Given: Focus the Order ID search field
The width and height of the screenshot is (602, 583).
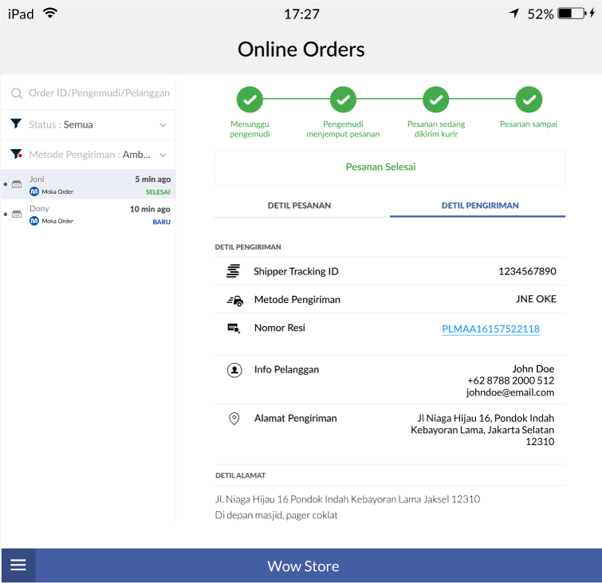Looking at the screenshot, I should coord(99,93).
